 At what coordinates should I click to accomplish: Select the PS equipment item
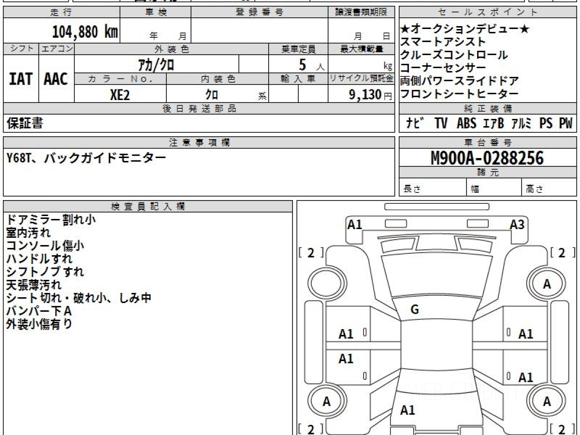pyautogui.click(x=546, y=123)
